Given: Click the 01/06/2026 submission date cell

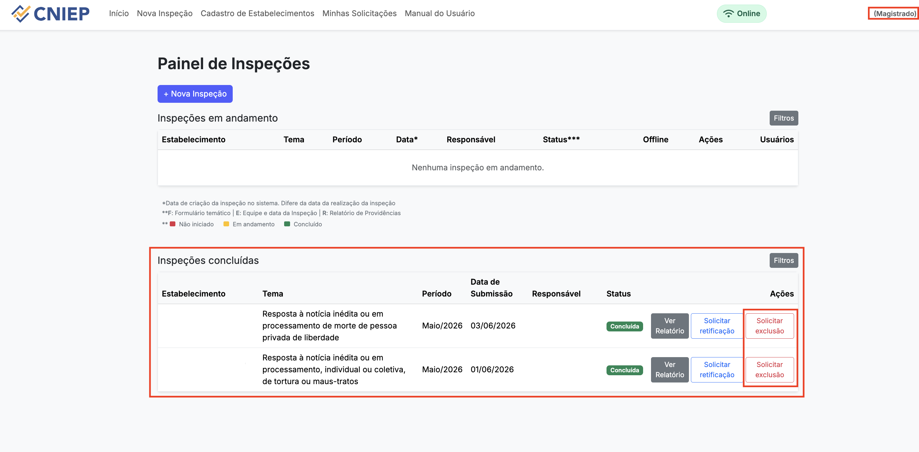Looking at the screenshot, I should point(492,369).
